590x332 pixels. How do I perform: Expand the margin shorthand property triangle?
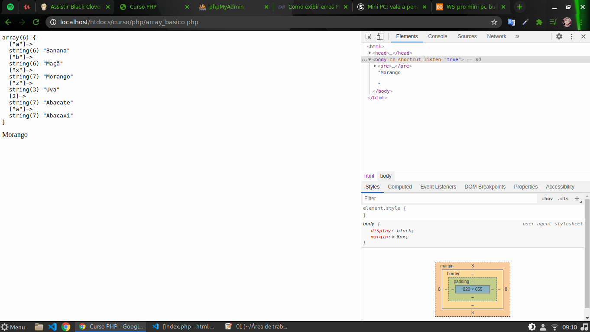(394, 237)
